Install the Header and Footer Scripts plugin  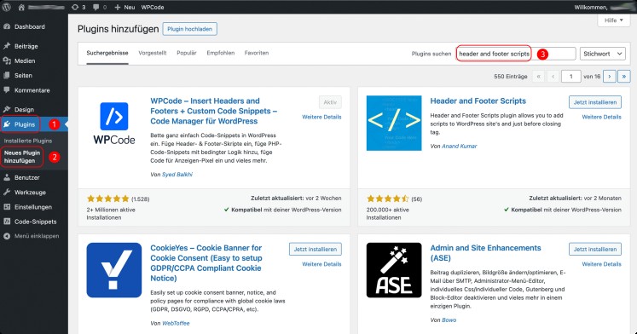click(x=595, y=102)
